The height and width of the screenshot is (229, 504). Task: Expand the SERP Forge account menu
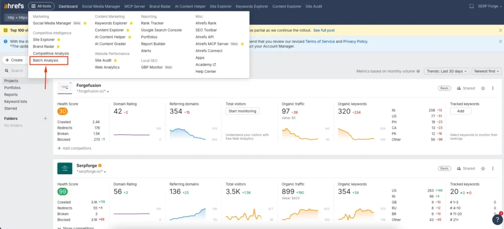[487, 6]
